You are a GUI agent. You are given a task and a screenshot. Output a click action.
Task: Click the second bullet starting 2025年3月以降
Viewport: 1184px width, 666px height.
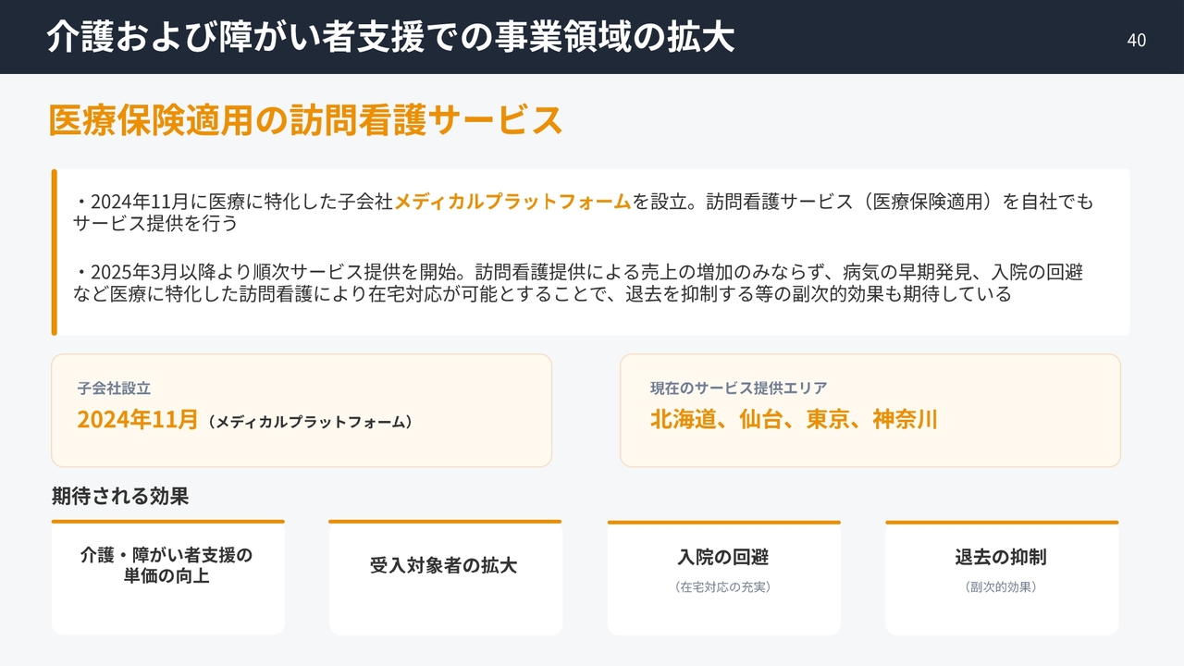click(x=578, y=283)
